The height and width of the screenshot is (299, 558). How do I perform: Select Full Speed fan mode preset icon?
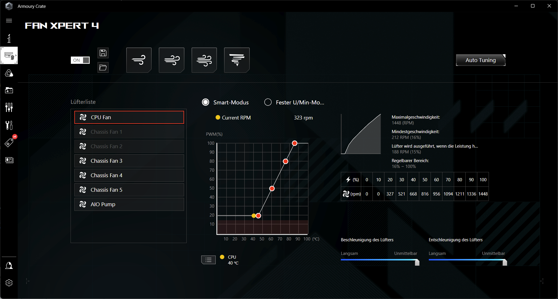point(237,60)
